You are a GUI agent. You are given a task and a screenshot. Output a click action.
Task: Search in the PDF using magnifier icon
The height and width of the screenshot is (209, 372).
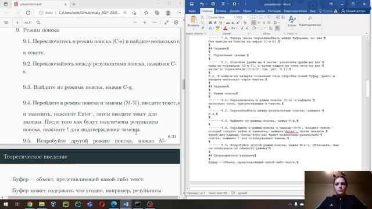coord(38,23)
